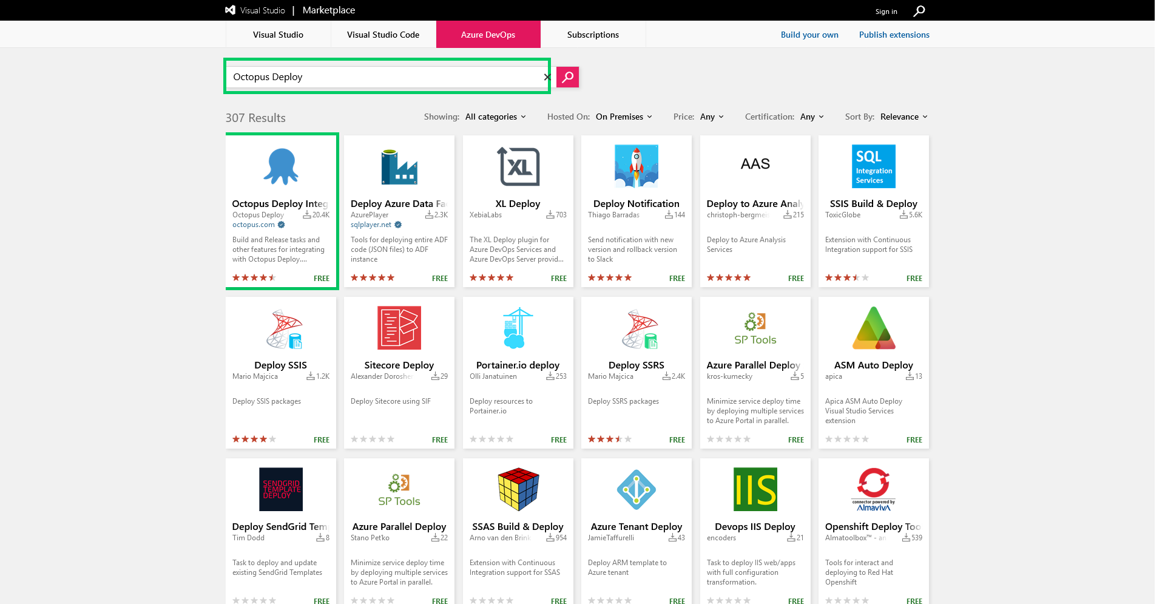Open the XL Deploy title
The height and width of the screenshot is (604, 1165).
[x=518, y=204]
